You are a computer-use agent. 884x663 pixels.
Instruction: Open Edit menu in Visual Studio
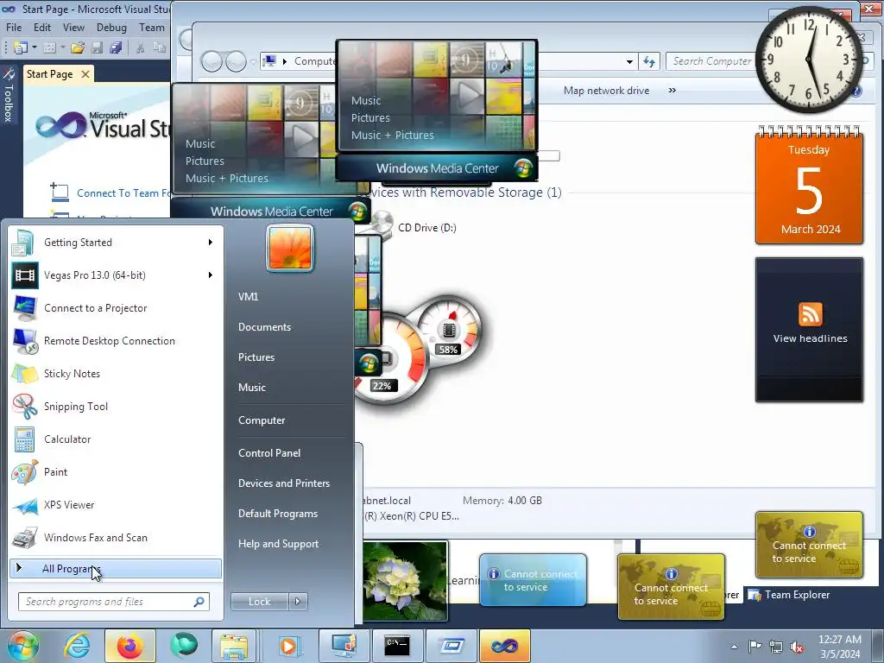coord(41,27)
